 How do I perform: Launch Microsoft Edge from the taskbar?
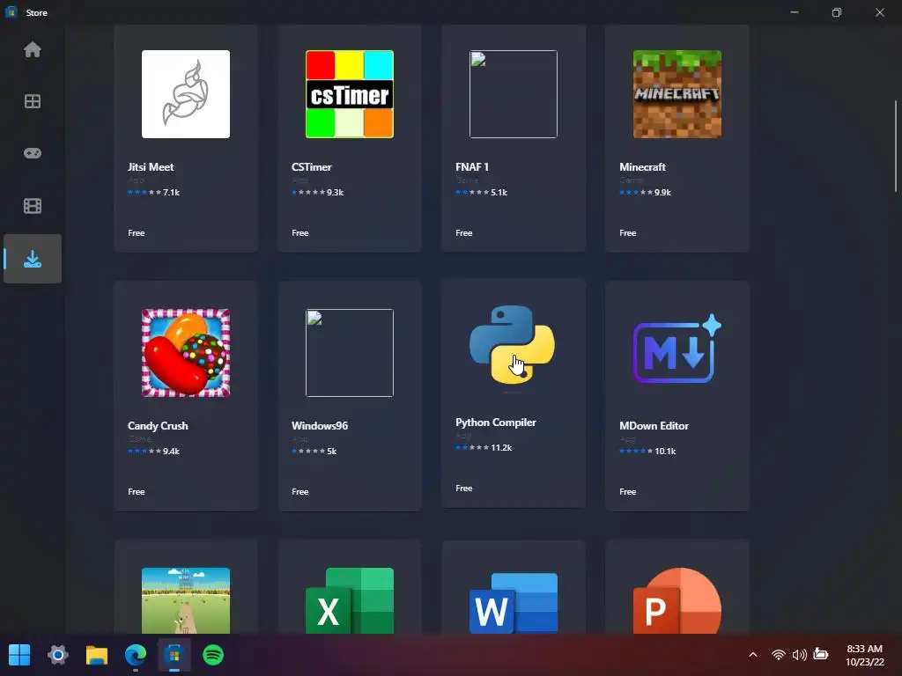[135, 655]
